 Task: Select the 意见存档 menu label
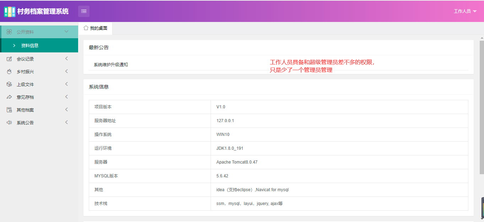coord(25,97)
